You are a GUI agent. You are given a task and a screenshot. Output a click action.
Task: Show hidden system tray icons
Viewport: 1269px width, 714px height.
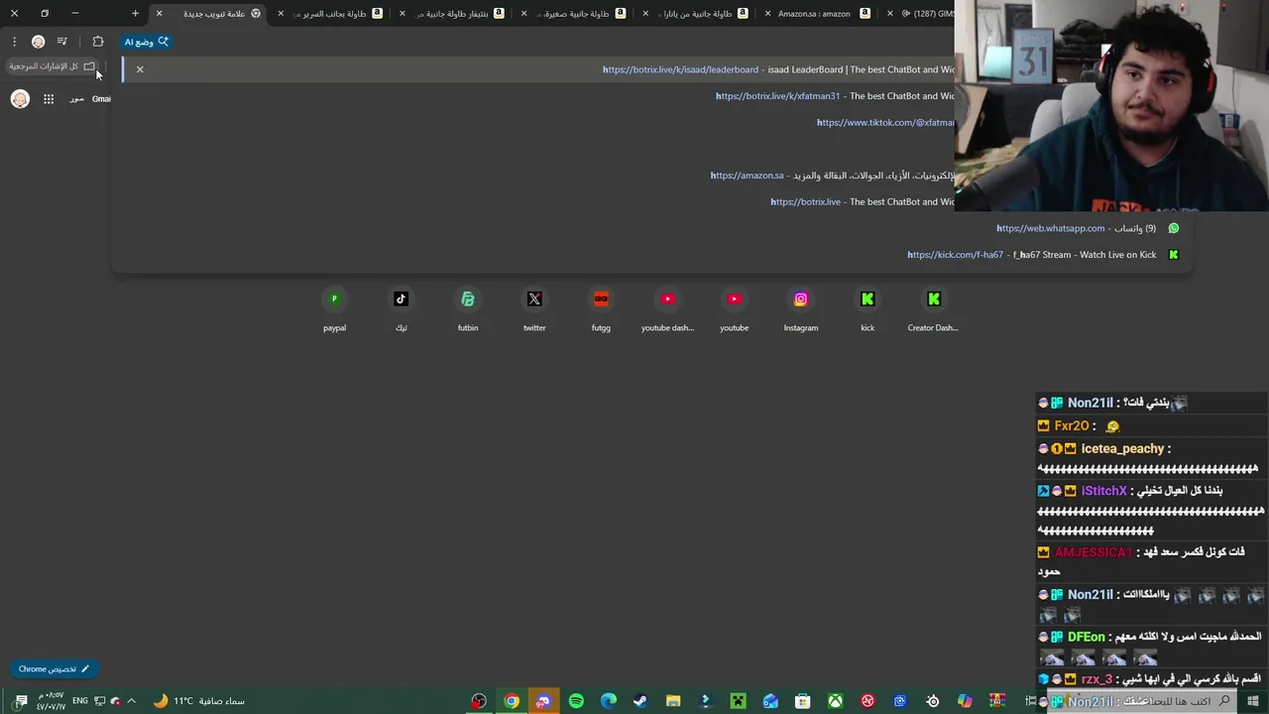pyautogui.click(x=131, y=701)
